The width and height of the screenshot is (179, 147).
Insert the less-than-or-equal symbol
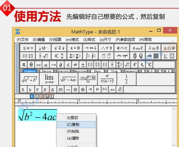point(68,65)
